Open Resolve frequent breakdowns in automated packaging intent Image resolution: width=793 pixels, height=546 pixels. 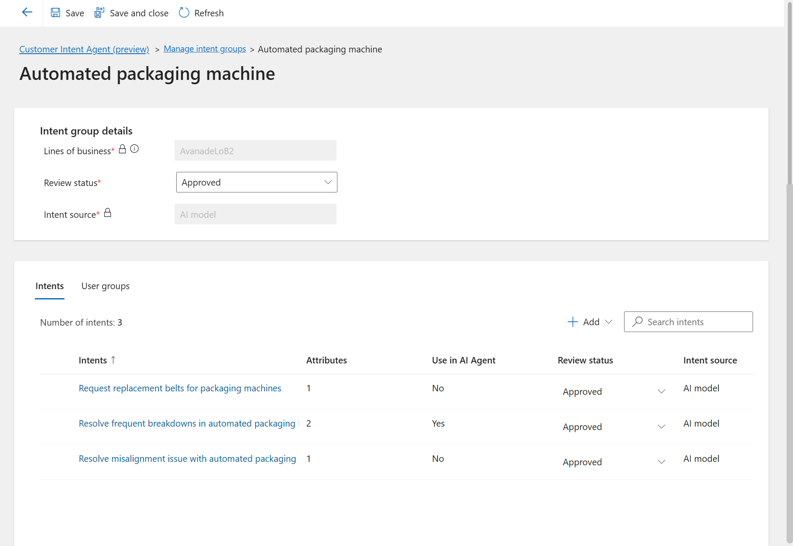(187, 424)
